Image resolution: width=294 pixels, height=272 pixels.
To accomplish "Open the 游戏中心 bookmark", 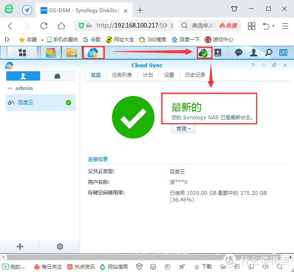I will pyautogui.click(x=219, y=40).
